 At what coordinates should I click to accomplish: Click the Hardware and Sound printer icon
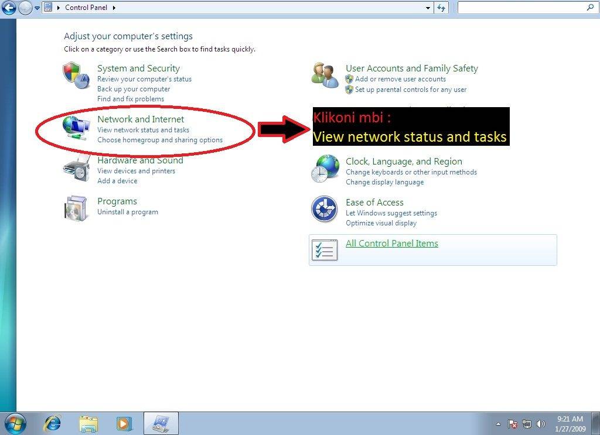pos(76,169)
